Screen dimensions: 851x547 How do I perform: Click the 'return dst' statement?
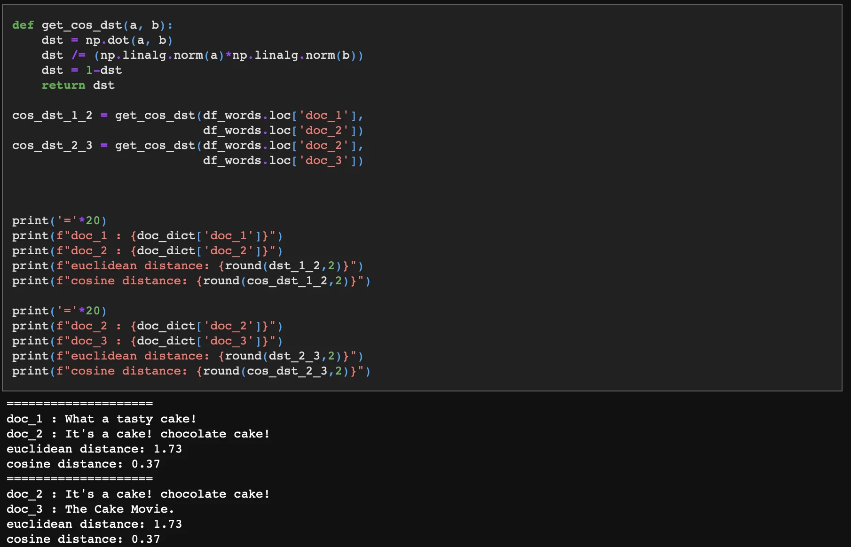coord(78,86)
